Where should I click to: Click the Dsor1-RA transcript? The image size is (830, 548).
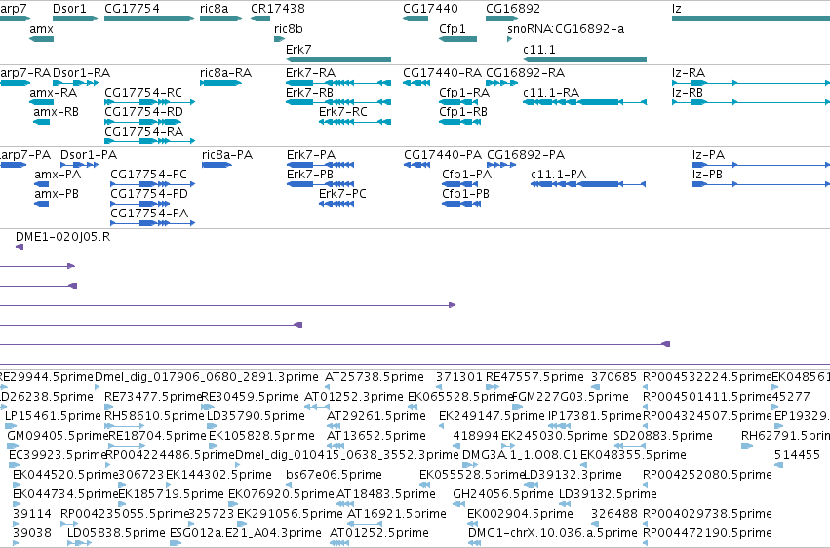(x=76, y=83)
